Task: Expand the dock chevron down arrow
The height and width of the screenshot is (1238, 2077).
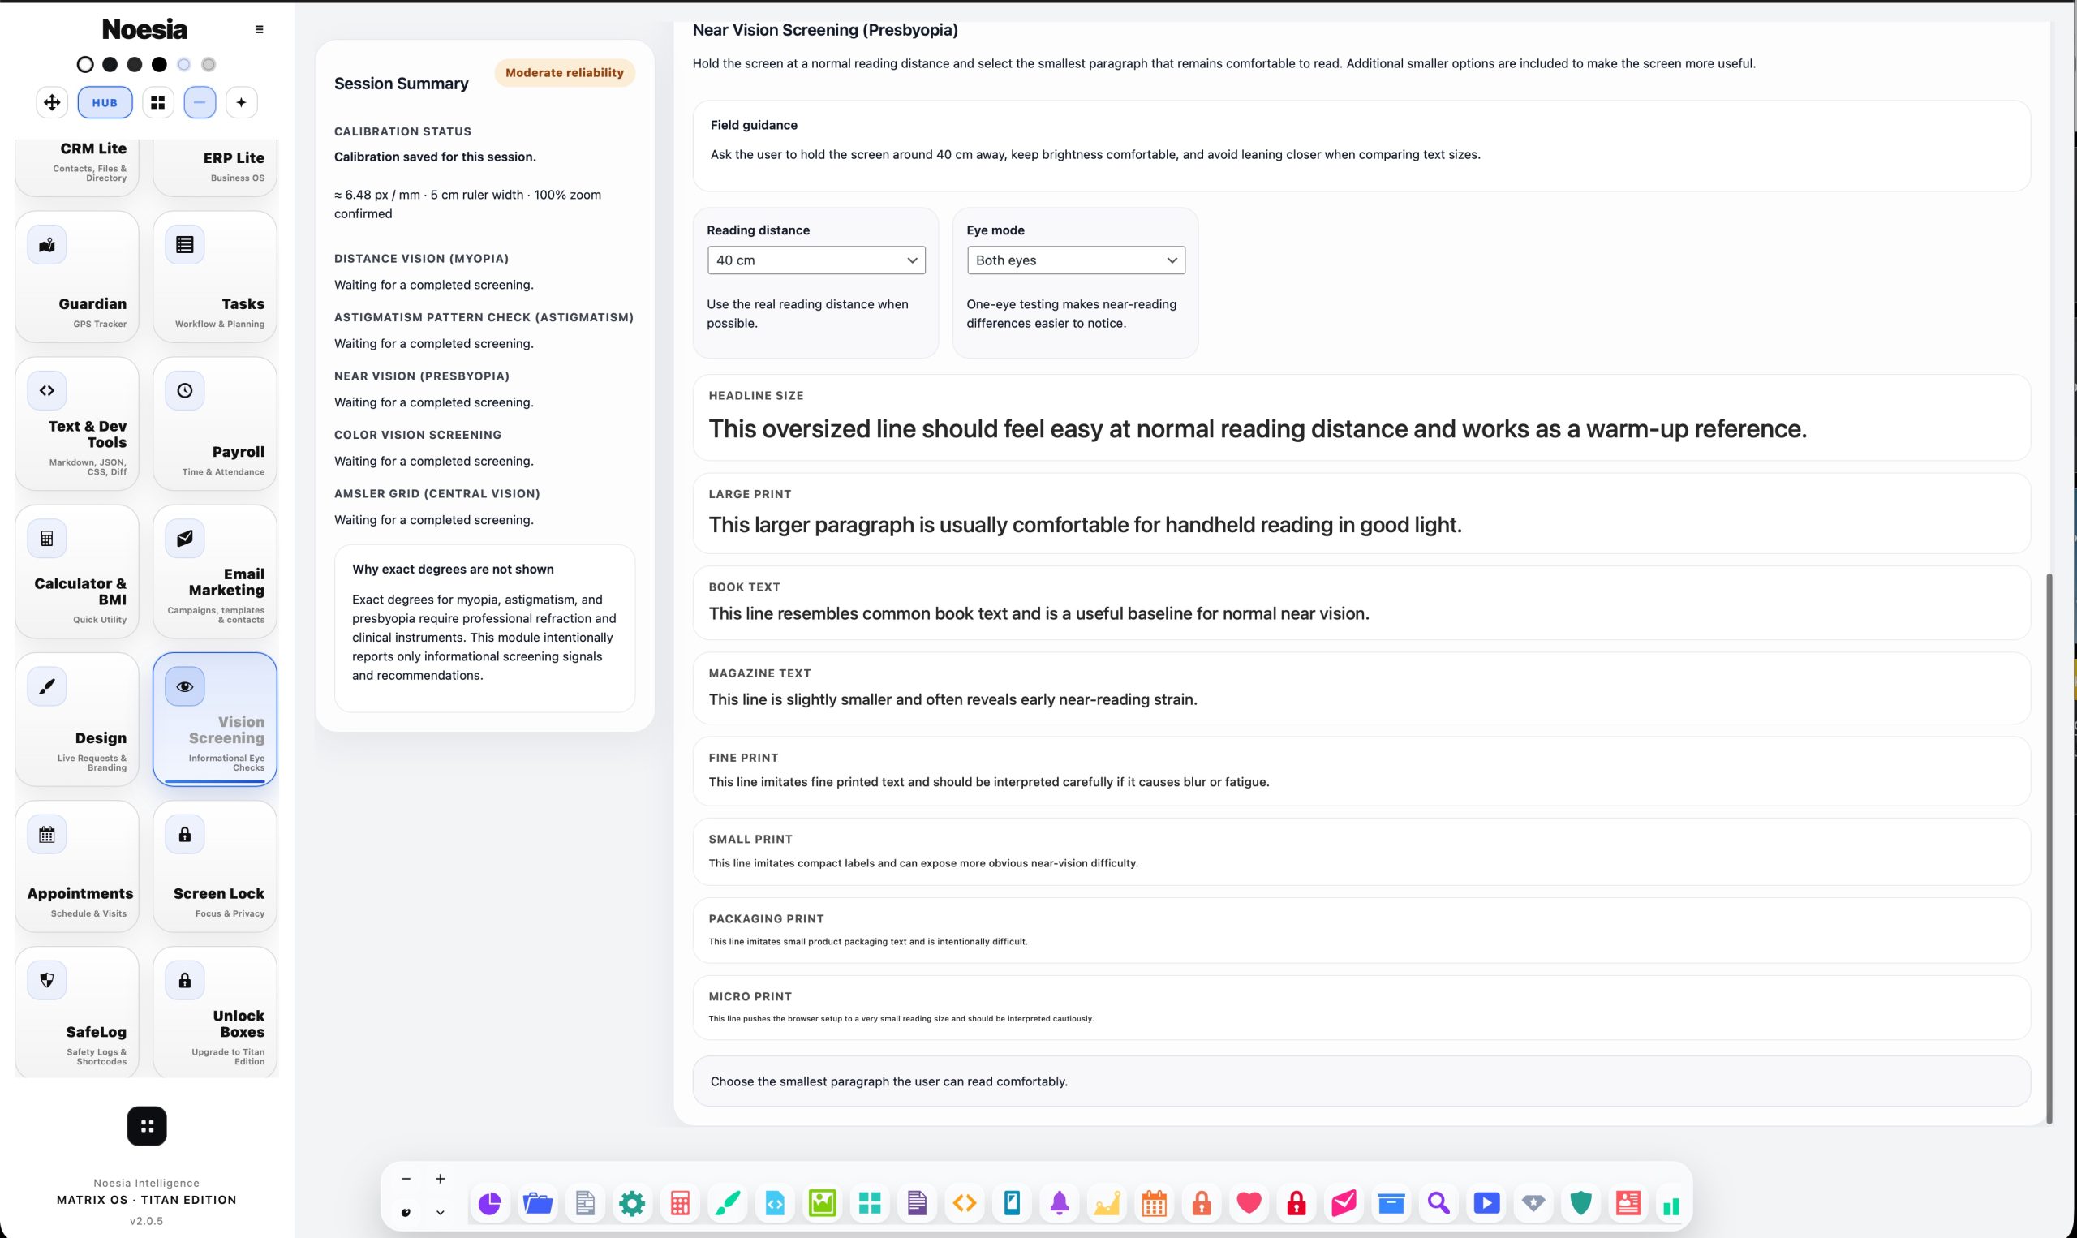Action: (441, 1213)
